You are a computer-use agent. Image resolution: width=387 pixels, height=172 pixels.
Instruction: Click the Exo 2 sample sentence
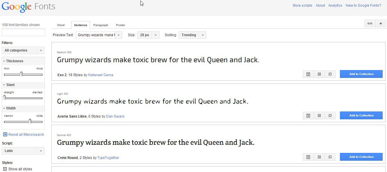click(x=158, y=60)
